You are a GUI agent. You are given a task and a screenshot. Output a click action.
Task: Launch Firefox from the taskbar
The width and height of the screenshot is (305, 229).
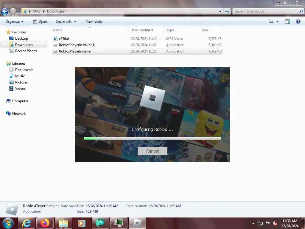(x=45, y=223)
